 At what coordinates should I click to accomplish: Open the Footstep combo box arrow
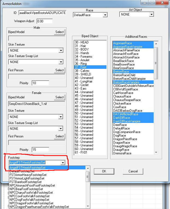(x=63, y=163)
